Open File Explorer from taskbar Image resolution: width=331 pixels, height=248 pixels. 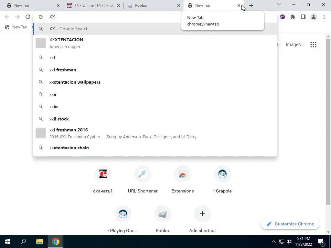39,242
